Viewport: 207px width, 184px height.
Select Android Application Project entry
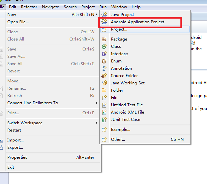coord(145,22)
